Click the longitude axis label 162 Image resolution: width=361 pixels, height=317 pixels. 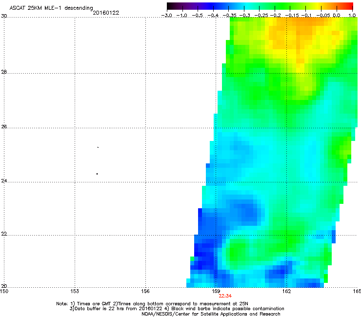pos(286,292)
